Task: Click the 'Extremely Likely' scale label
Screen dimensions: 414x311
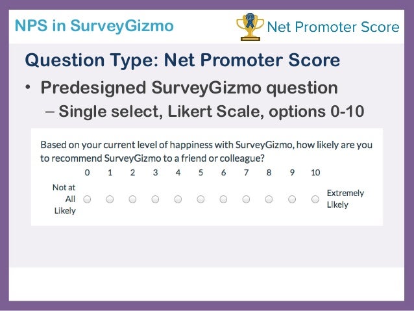Action: tap(345, 199)
